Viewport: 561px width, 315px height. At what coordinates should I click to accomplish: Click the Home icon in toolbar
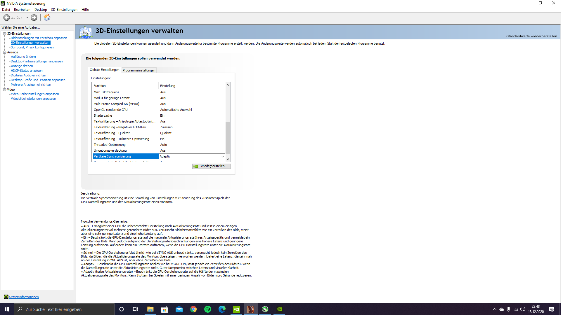pos(47,17)
